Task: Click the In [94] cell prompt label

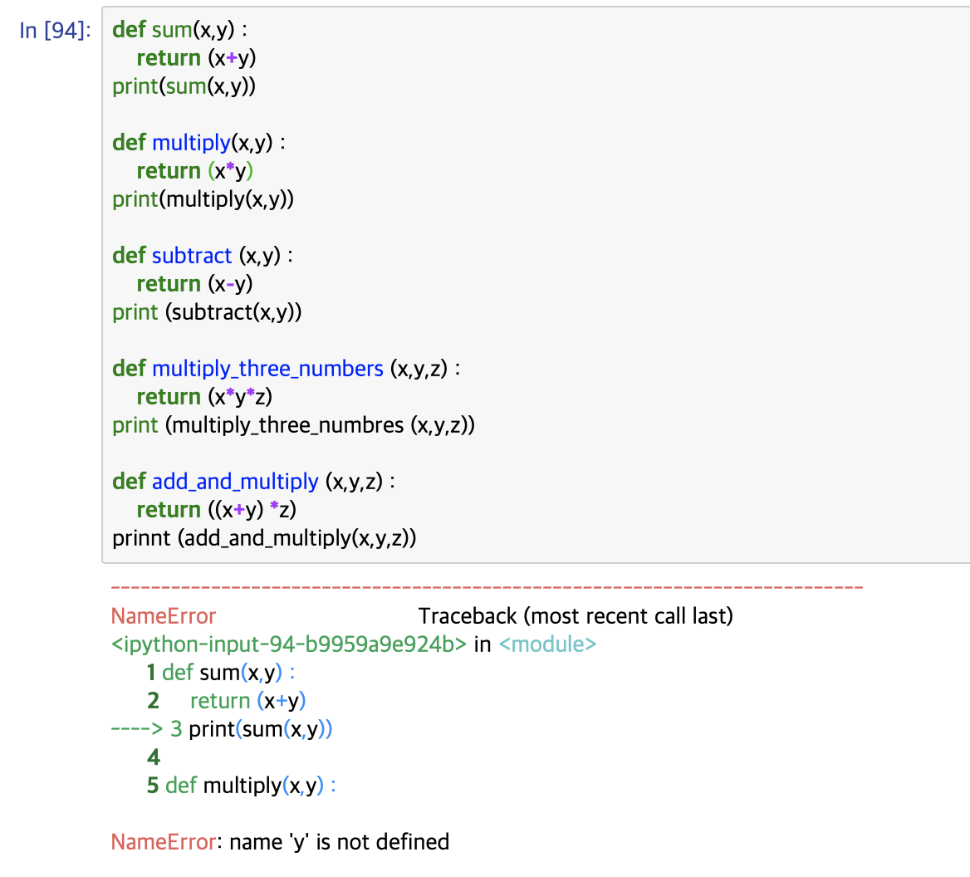Action: click(x=55, y=30)
